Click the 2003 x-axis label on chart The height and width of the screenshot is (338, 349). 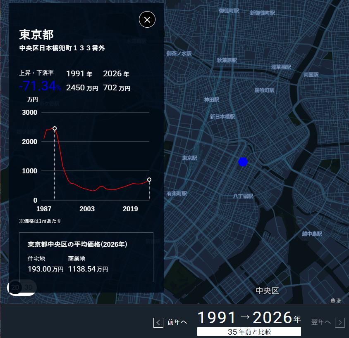pos(87,209)
